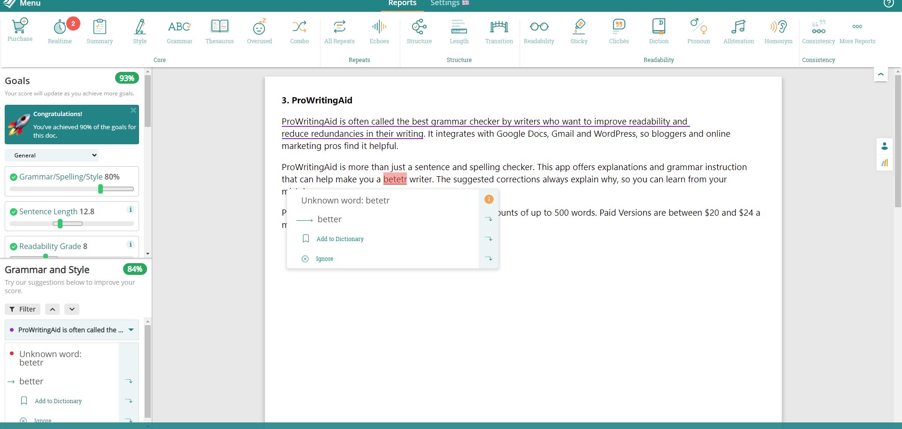Choose Add to Dictionary in the popup
This screenshot has height=429, width=902.
pos(340,239)
